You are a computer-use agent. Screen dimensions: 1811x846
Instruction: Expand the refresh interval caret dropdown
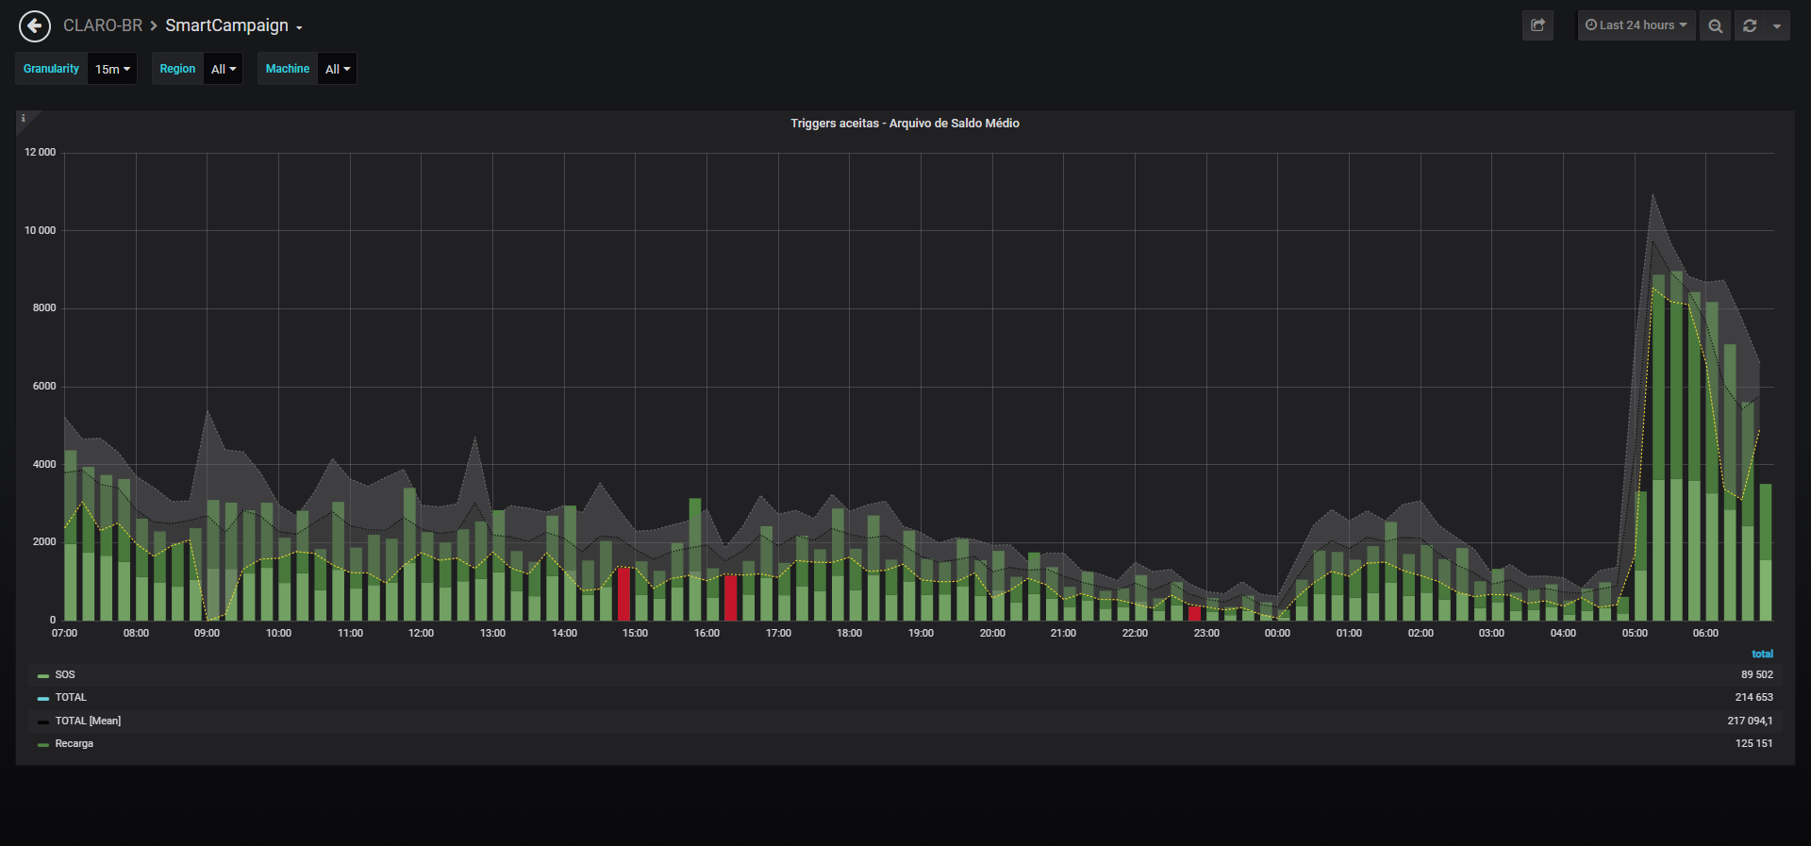click(x=1777, y=25)
